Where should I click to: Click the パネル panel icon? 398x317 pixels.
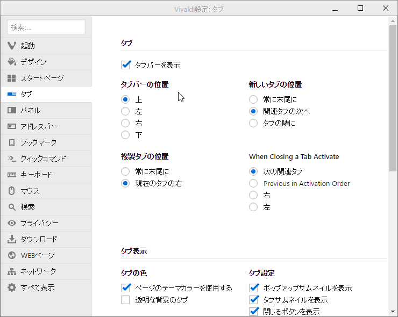(x=12, y=110)
